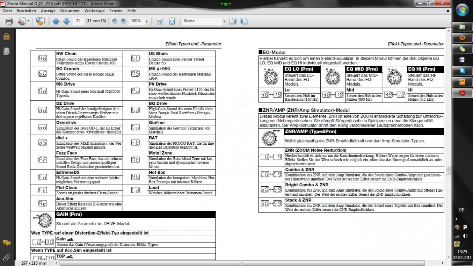Click the zoom in plus button
The image size is (473, 266).
click(x=123, y=21)
